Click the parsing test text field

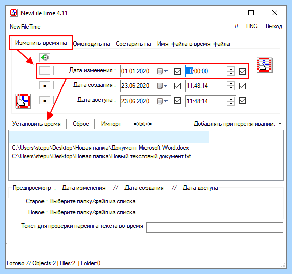[x=215, y=227]
